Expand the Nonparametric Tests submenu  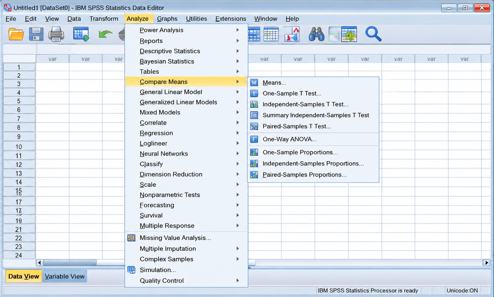point(237,195)
